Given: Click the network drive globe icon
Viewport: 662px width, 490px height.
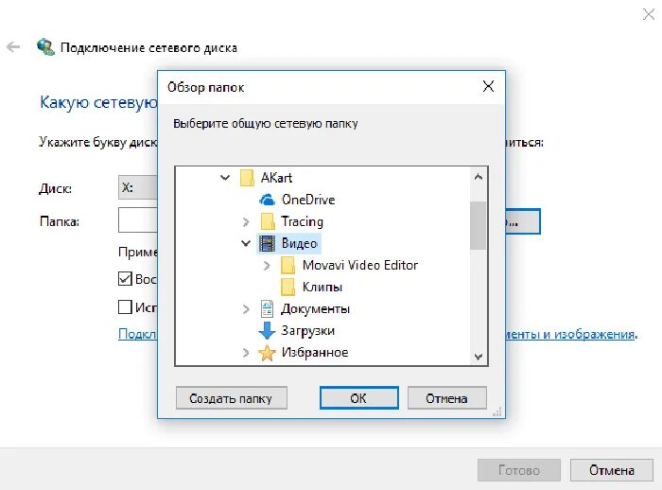Looking at the screenshot, I should (45, 47).
